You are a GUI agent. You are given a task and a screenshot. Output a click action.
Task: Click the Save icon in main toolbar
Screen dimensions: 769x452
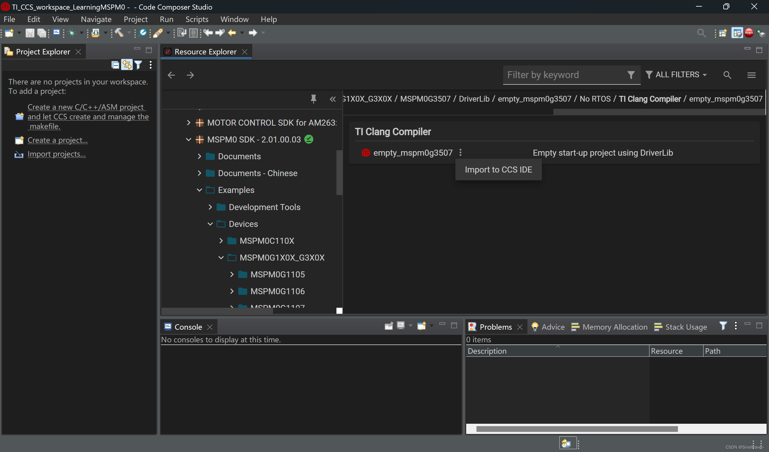[x=29, y=33]
